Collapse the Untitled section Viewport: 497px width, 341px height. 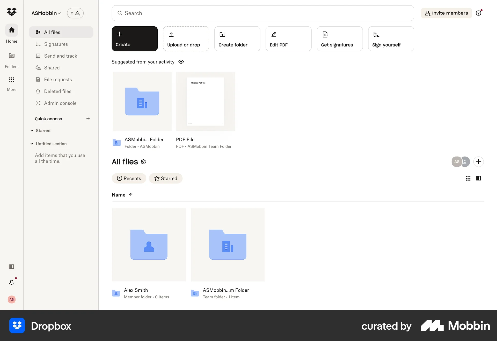32,144
